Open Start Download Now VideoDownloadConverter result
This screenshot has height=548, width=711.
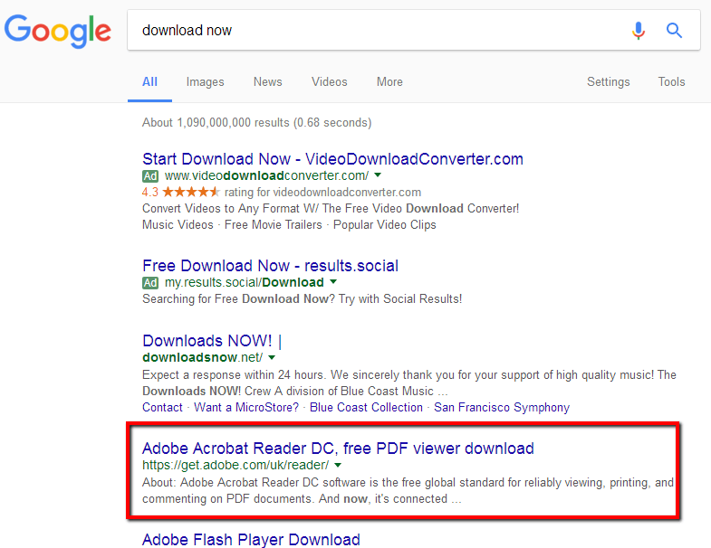[332, 159]
